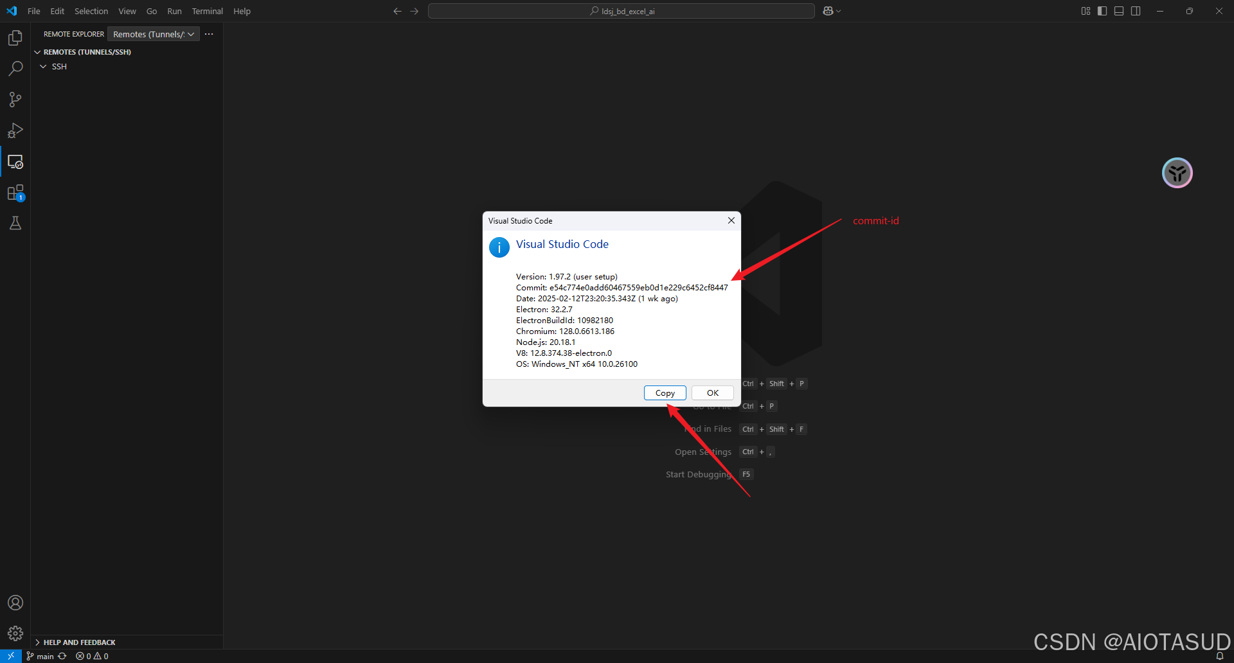
Task: Toggle Secondary Side Bar visibility
Action: point(1136,11)
